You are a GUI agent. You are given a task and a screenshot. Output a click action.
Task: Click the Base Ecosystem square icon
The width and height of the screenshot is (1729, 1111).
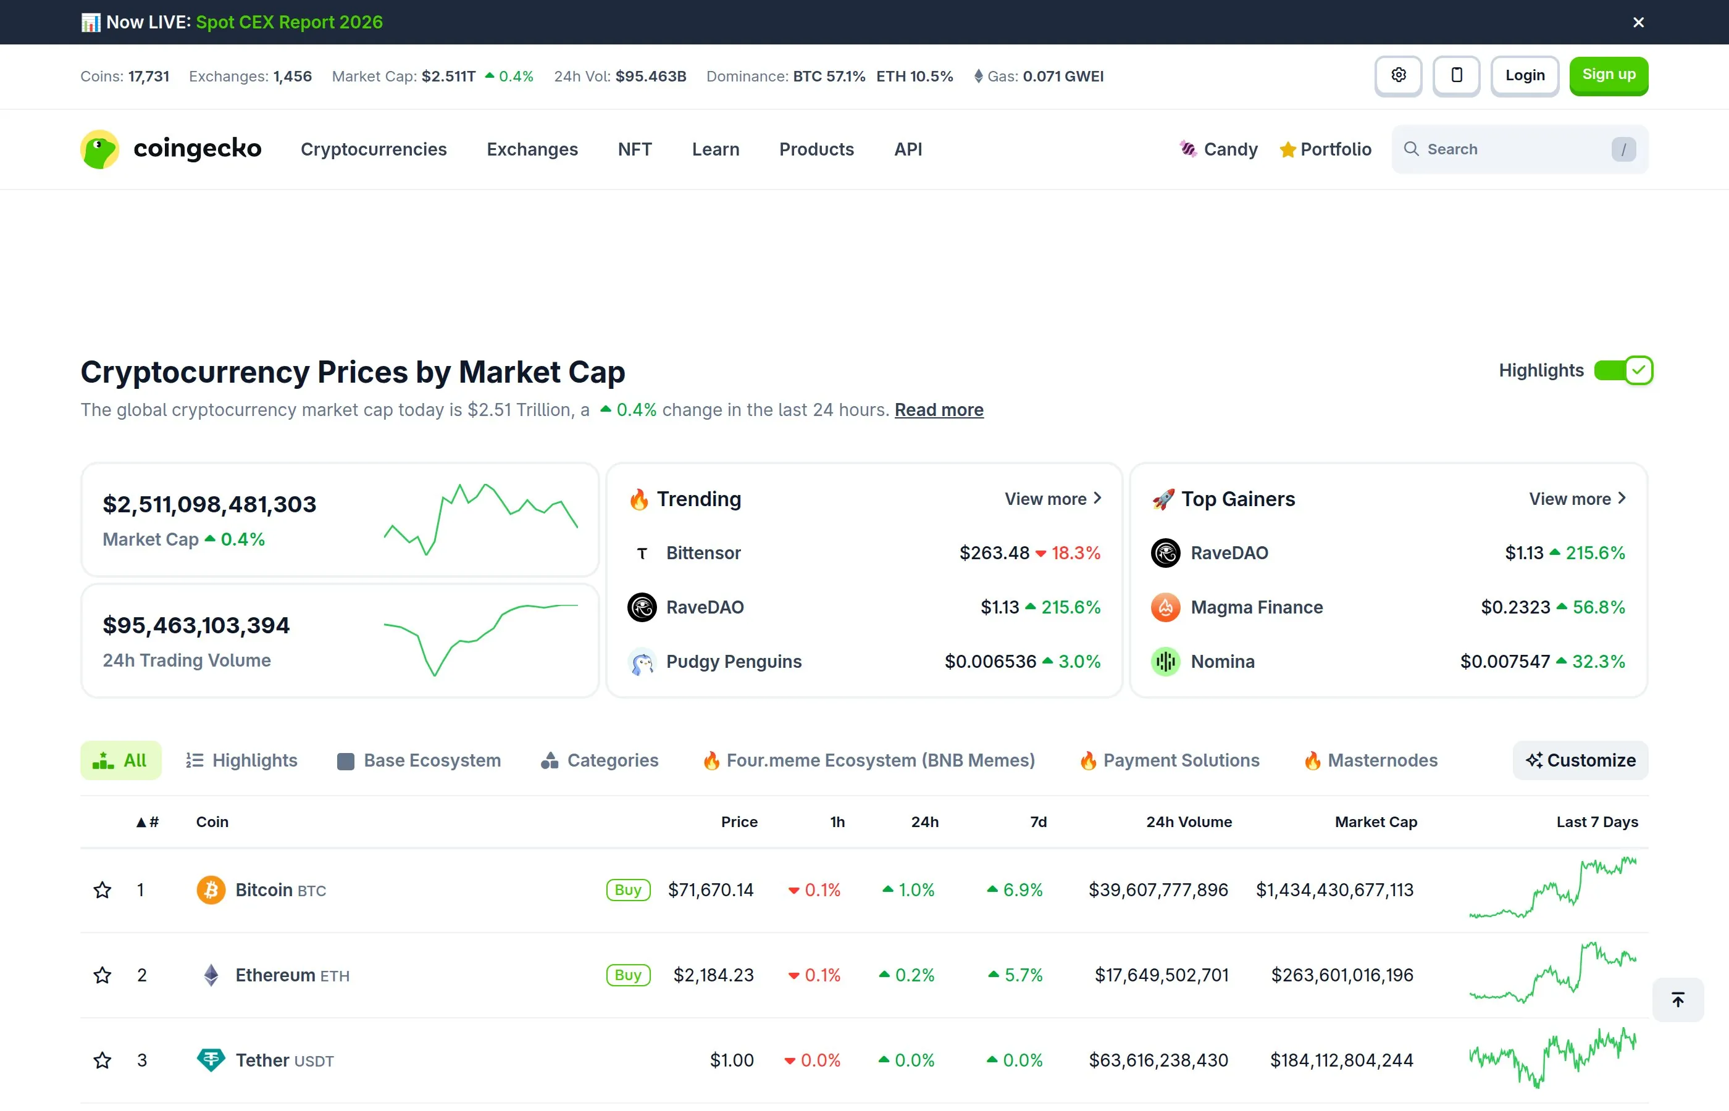[x=346, y=761]
